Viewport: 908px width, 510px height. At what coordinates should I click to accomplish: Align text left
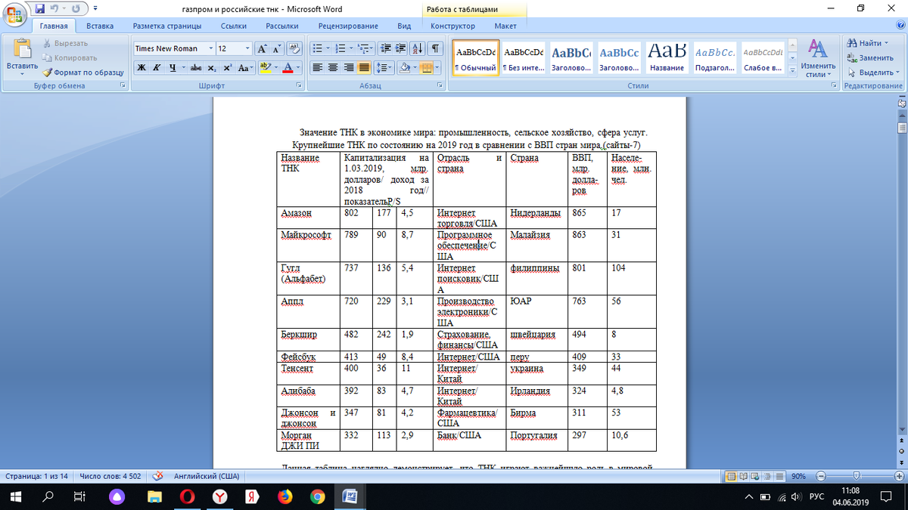click(x=318, y=68)
